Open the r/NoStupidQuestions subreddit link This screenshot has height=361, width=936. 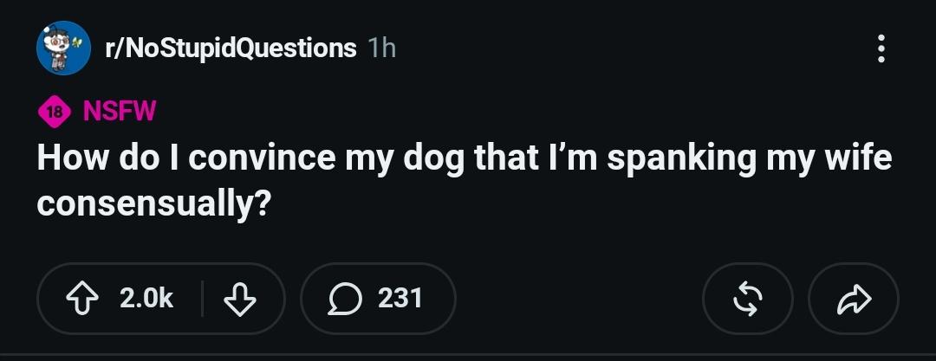pos(231,48)
